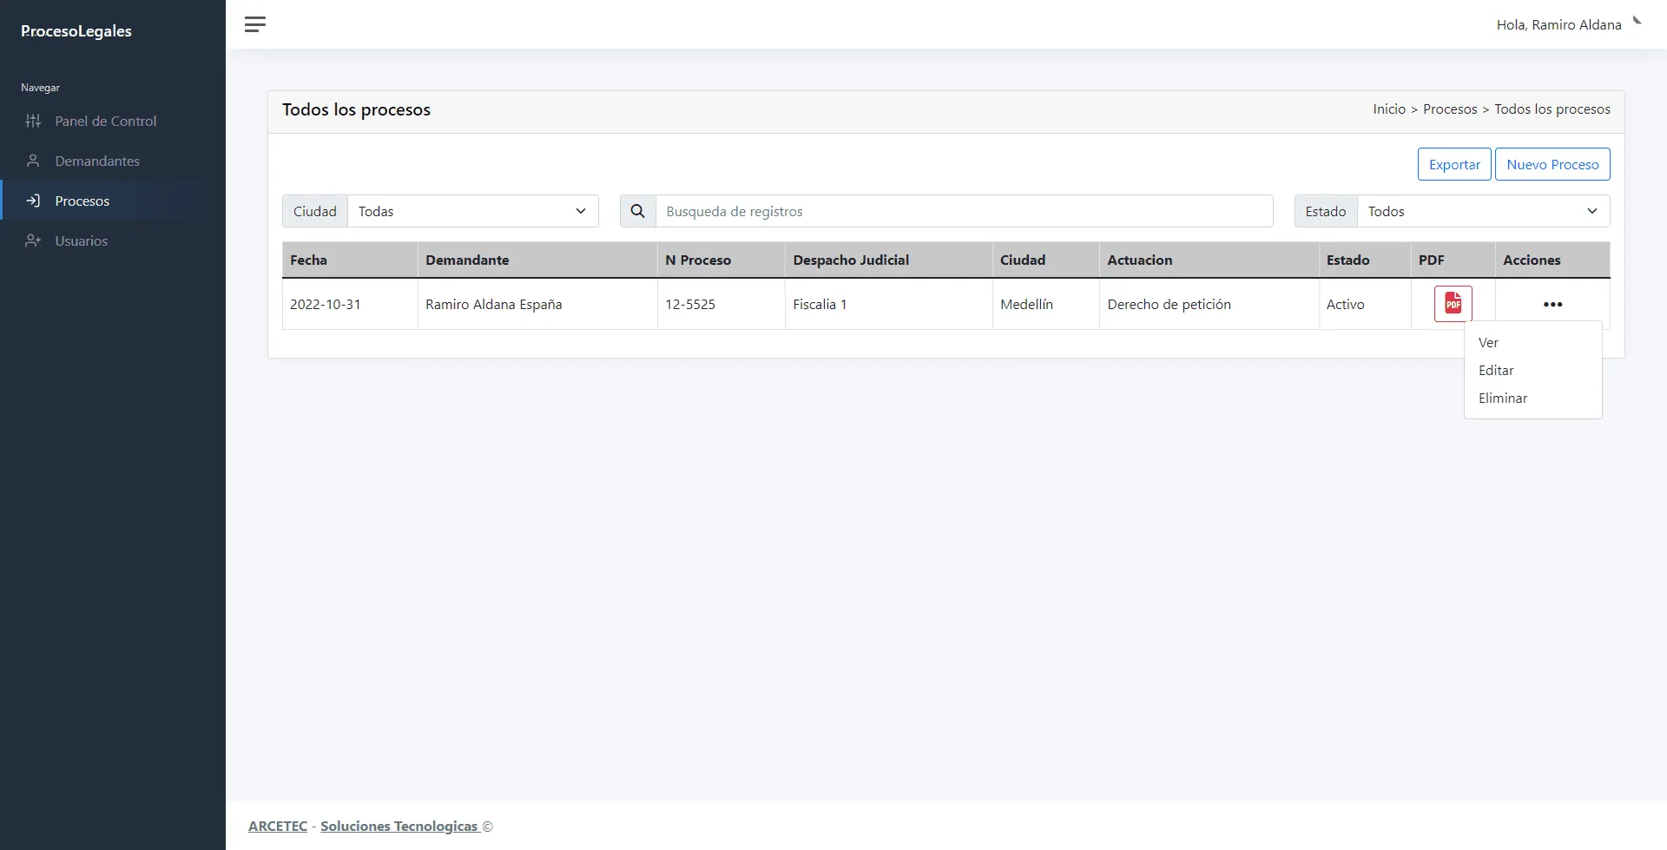Choose Ver from the actions menu

[x=1488, y=342]
